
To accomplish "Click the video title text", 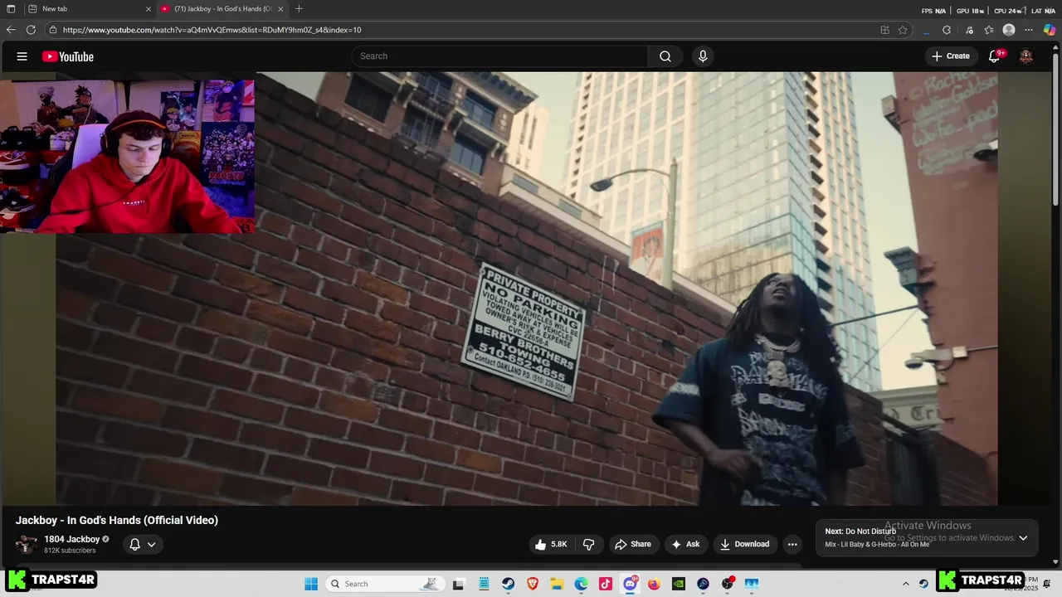I will [x=117, y=520].
